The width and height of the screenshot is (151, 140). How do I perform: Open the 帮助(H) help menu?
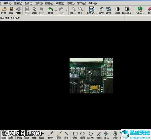tap(93, 3)
